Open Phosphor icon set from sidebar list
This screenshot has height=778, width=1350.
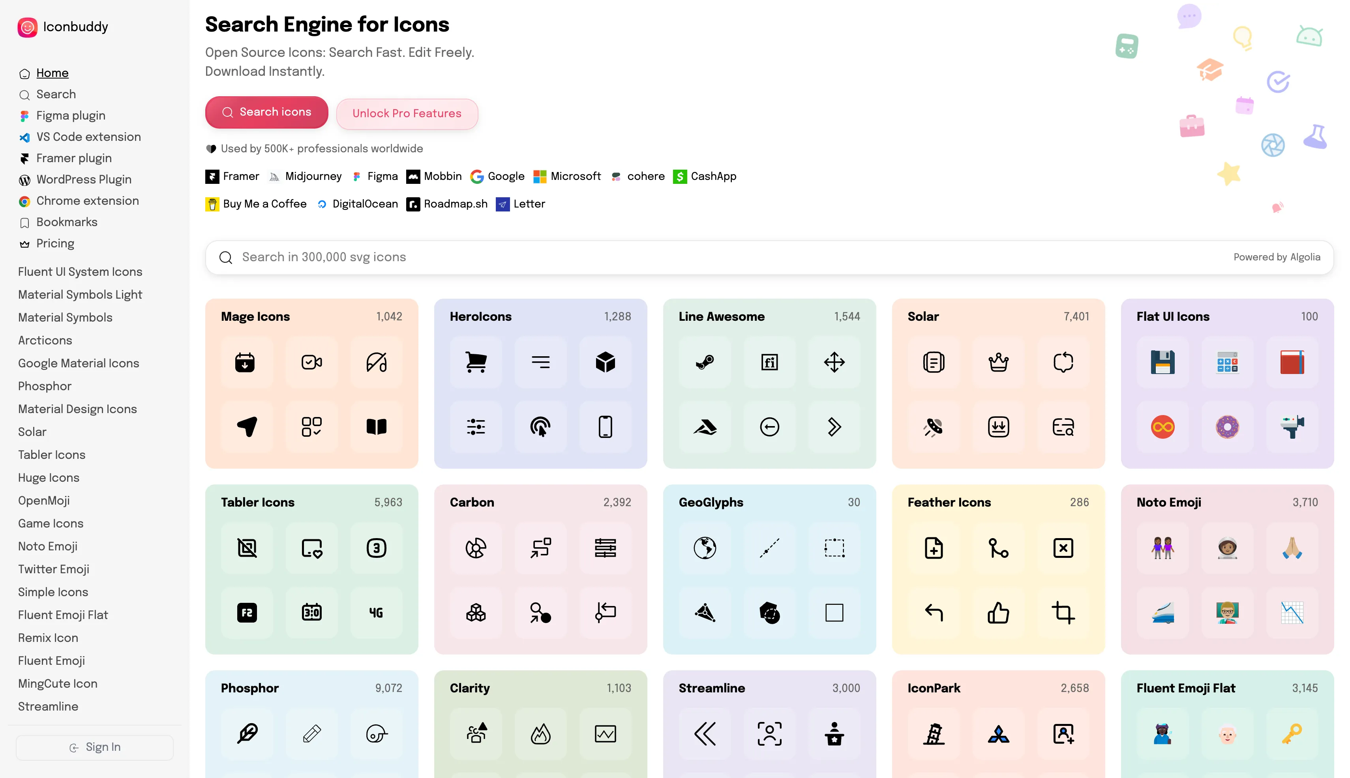tap(44, 386)
